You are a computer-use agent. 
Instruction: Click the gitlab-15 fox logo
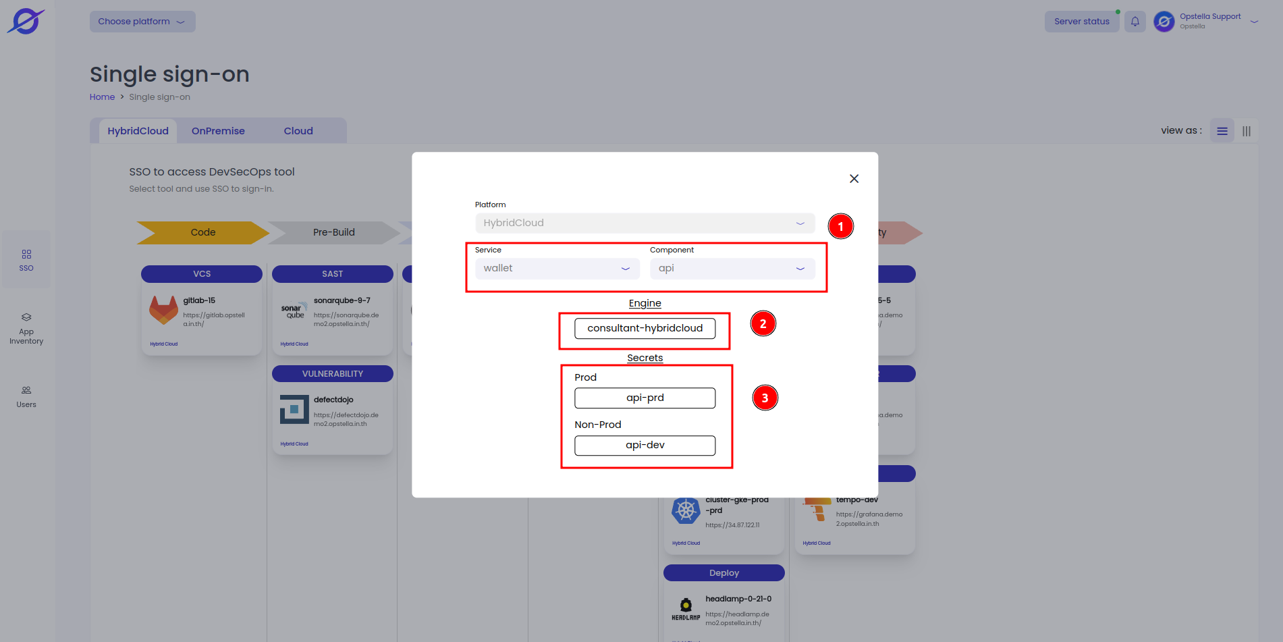tap(163, 310)
